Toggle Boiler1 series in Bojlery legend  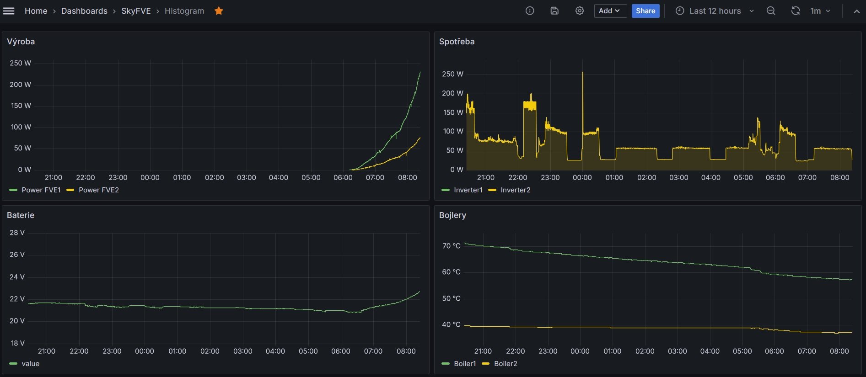coord(465,364)
